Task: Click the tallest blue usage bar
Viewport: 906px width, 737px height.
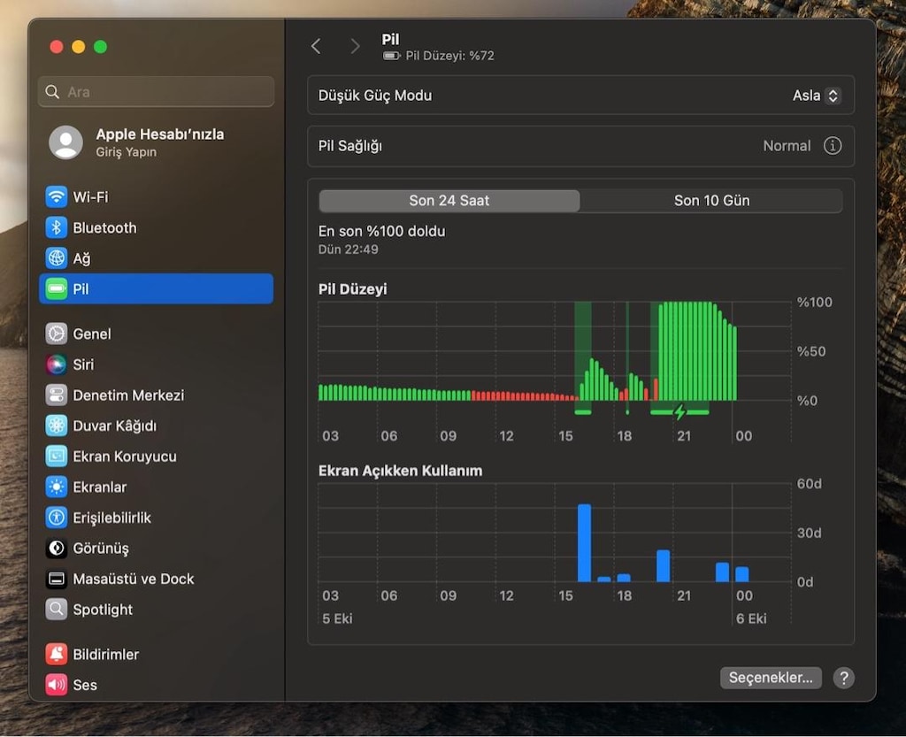Action: tap(584, 543)
